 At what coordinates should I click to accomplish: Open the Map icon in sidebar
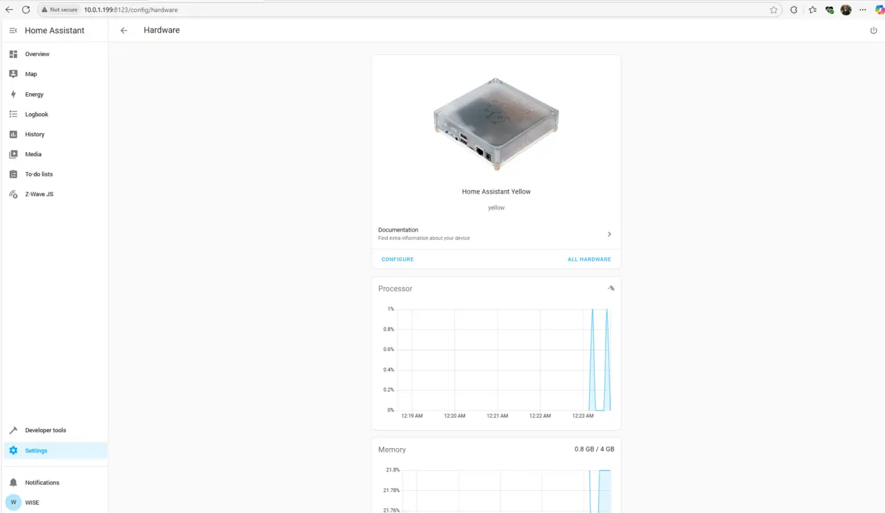[x=13, y=74]
